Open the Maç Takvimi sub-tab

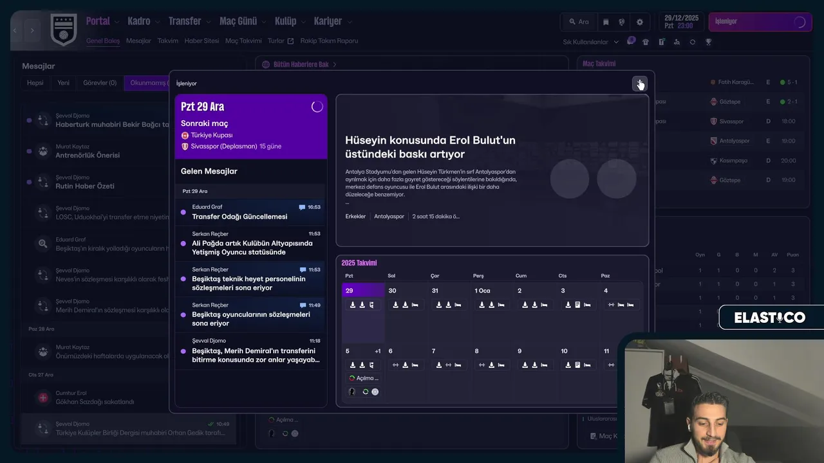[243, 41]
